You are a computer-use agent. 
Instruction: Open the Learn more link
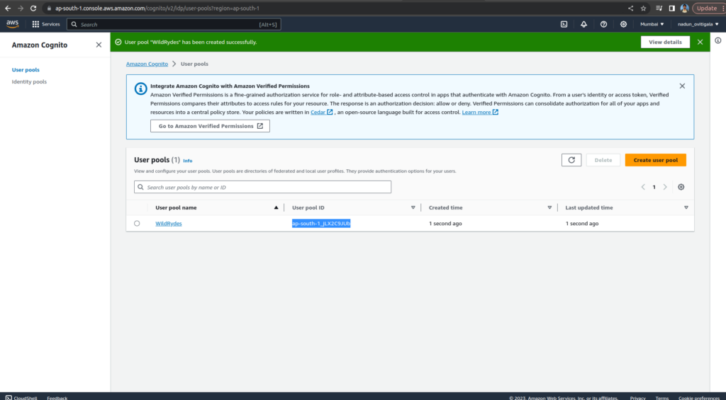coord(480,113)
